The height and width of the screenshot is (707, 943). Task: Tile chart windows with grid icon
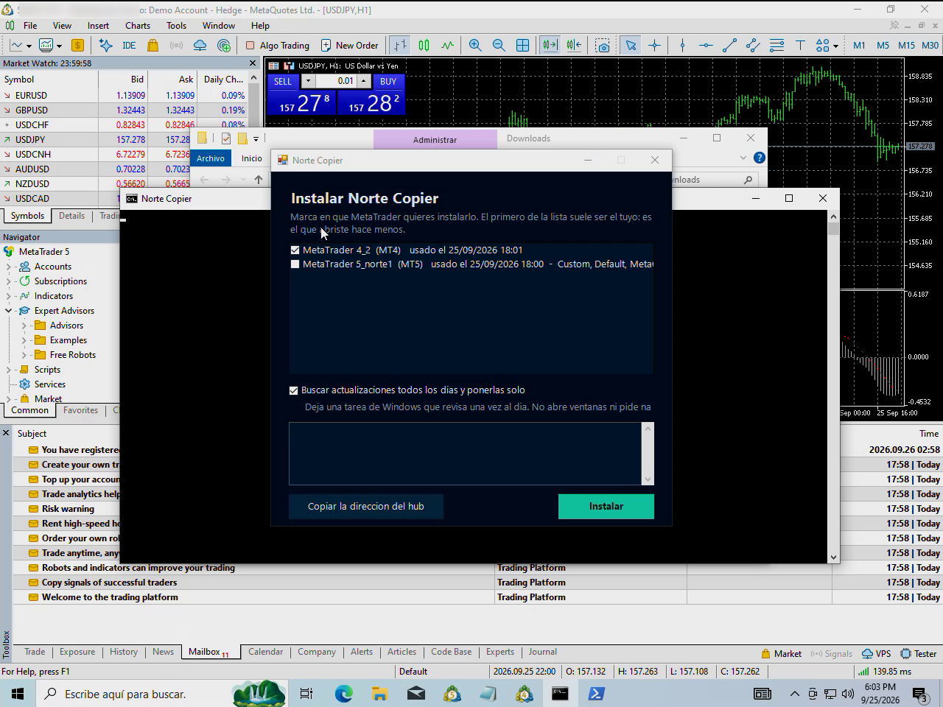[522, 45]
